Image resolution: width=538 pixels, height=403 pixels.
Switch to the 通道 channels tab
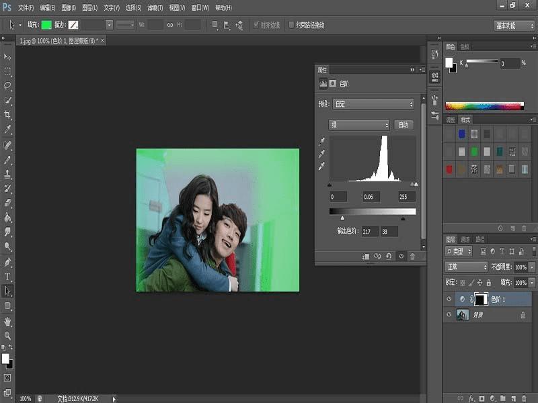[465, 239]
